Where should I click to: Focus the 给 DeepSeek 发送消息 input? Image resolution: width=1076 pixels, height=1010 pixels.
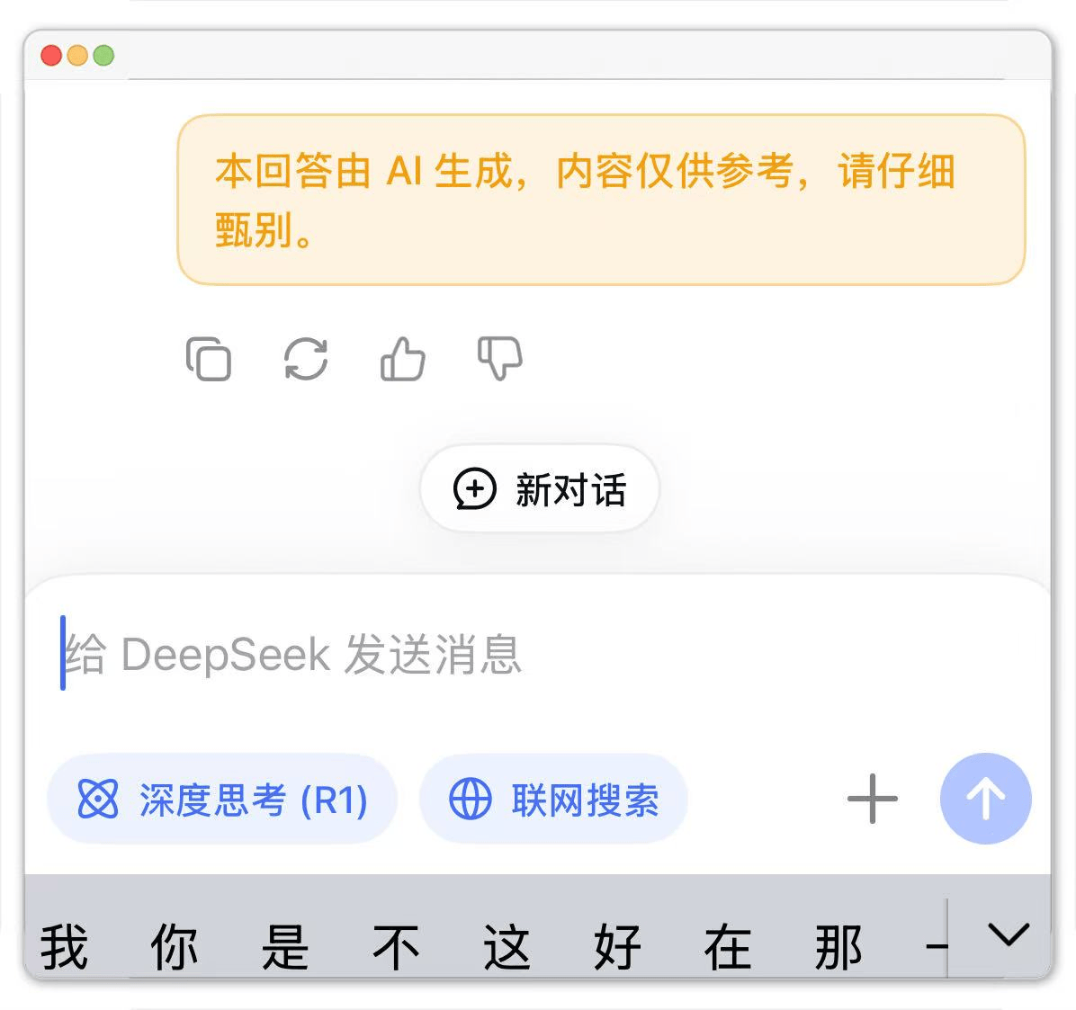point(450,654)
